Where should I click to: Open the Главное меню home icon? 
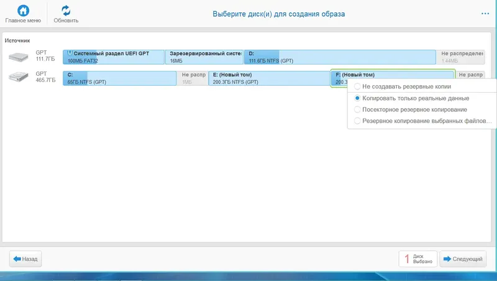(23, 11)
